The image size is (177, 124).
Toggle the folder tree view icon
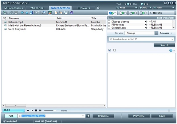click(x=5, y=13)
